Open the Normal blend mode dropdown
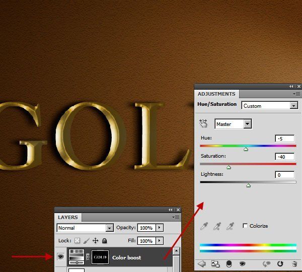 (109, 228)
